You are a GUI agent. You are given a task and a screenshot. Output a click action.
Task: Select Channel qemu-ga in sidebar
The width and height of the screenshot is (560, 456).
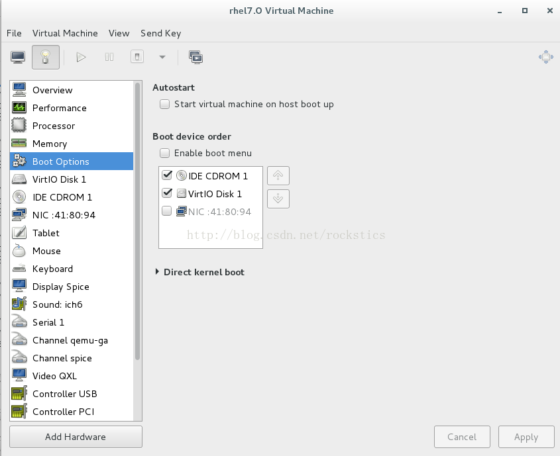[x=72, y=340]
